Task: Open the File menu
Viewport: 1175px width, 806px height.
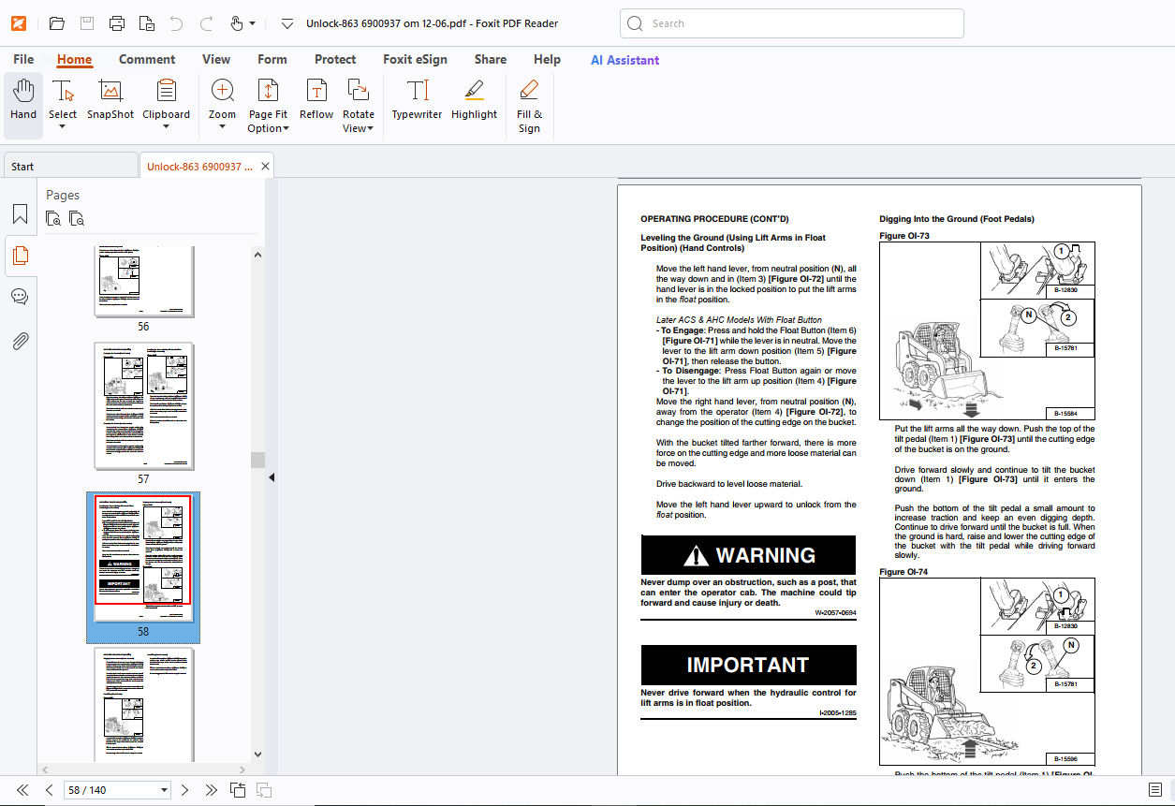Action: [23, 59]
